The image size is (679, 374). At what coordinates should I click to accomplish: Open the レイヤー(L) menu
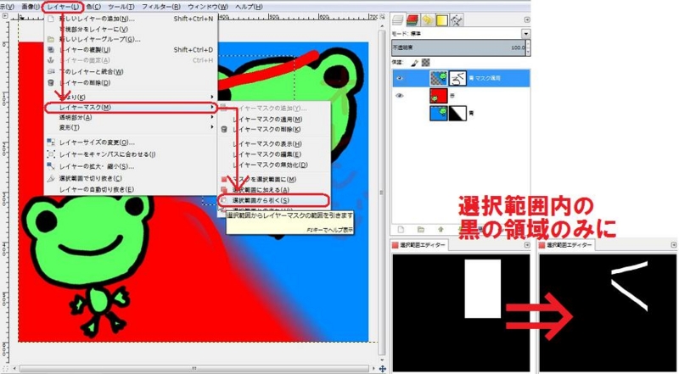point(63,7)
